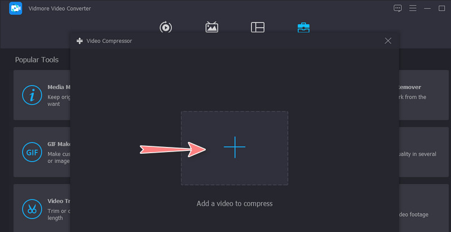Click the GIF Maker icon
Image resolution: width=451 pixels, height=232 pixels.
[x=32, y=152]
